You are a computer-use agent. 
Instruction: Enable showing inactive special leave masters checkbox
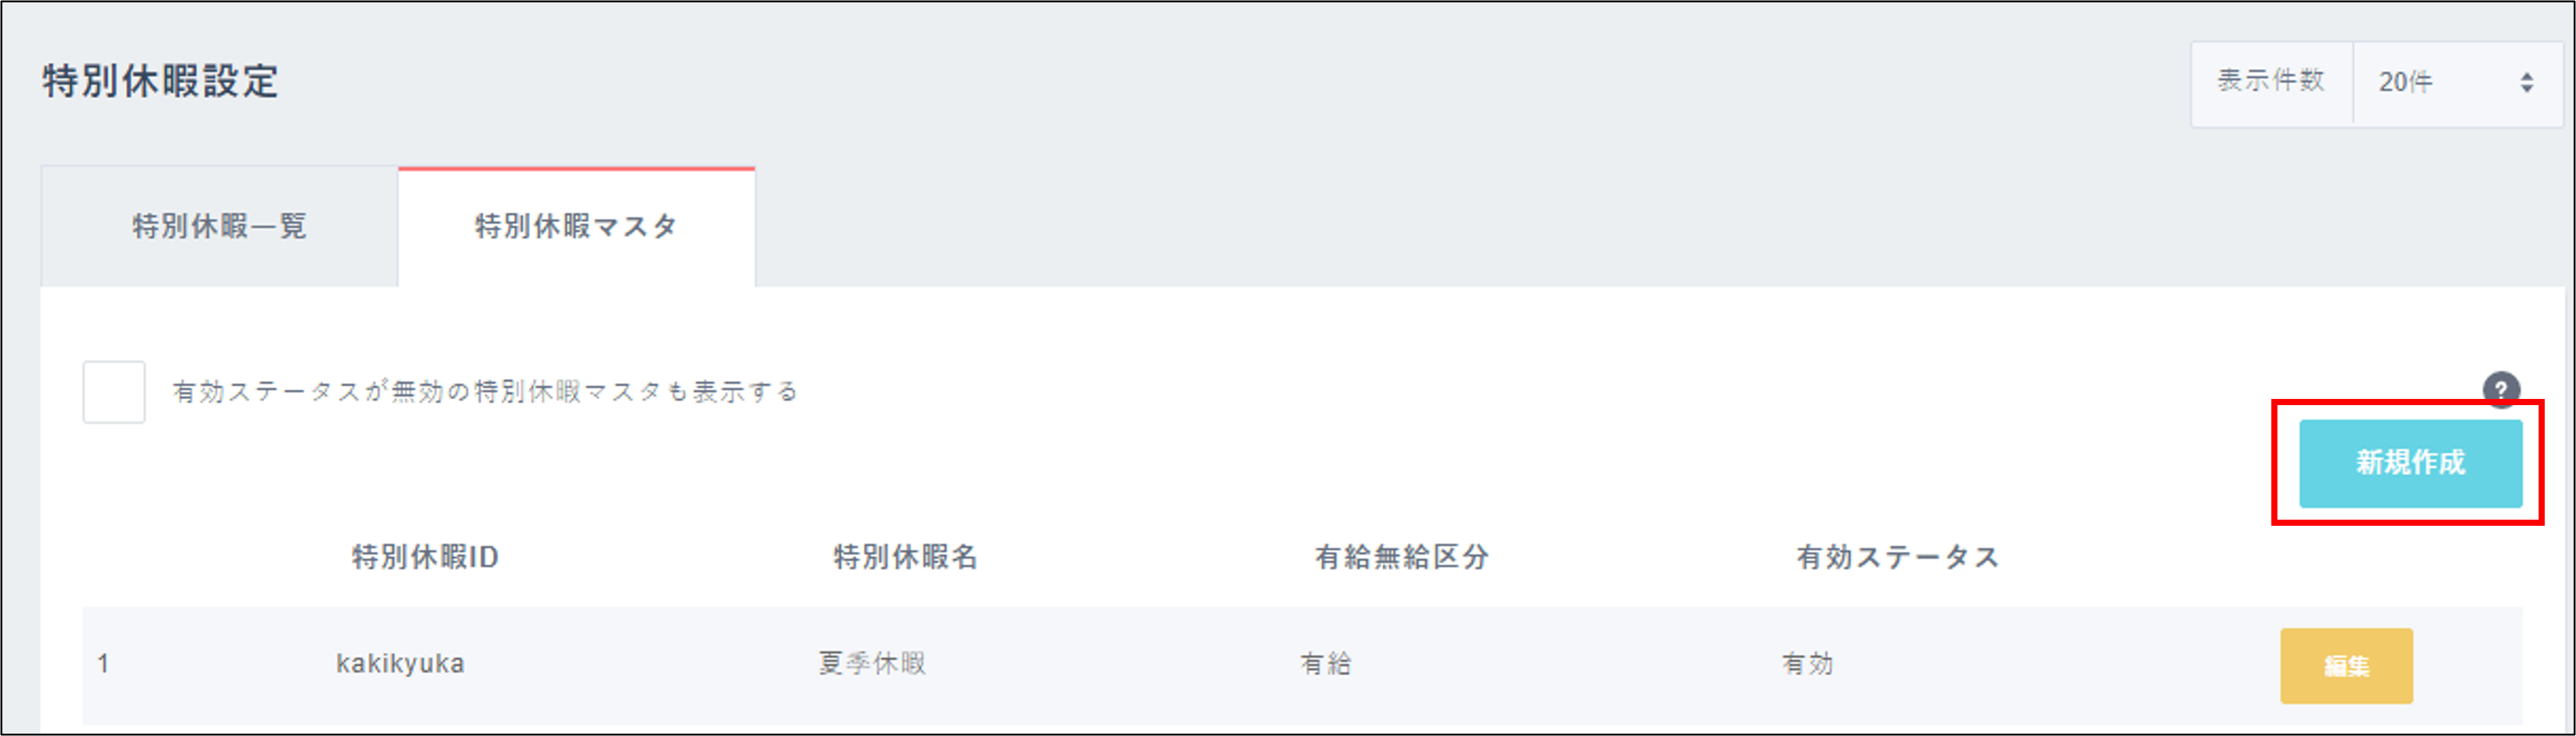coord(114,392)
